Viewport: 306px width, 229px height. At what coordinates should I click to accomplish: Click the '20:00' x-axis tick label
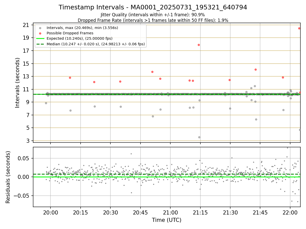50,212
